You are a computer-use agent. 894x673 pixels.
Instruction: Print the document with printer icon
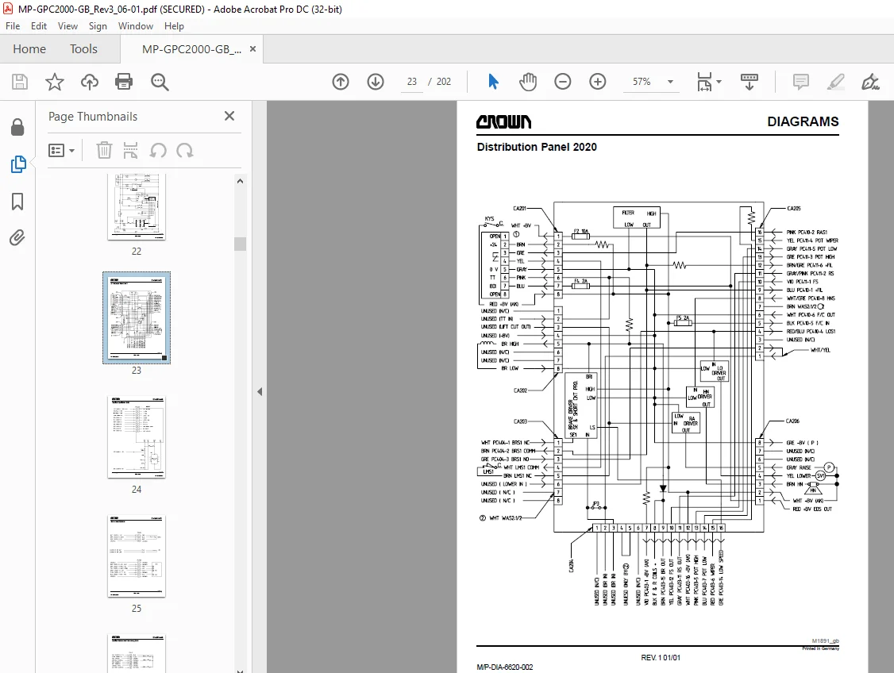pyautogui.click(x=124, y=82)
